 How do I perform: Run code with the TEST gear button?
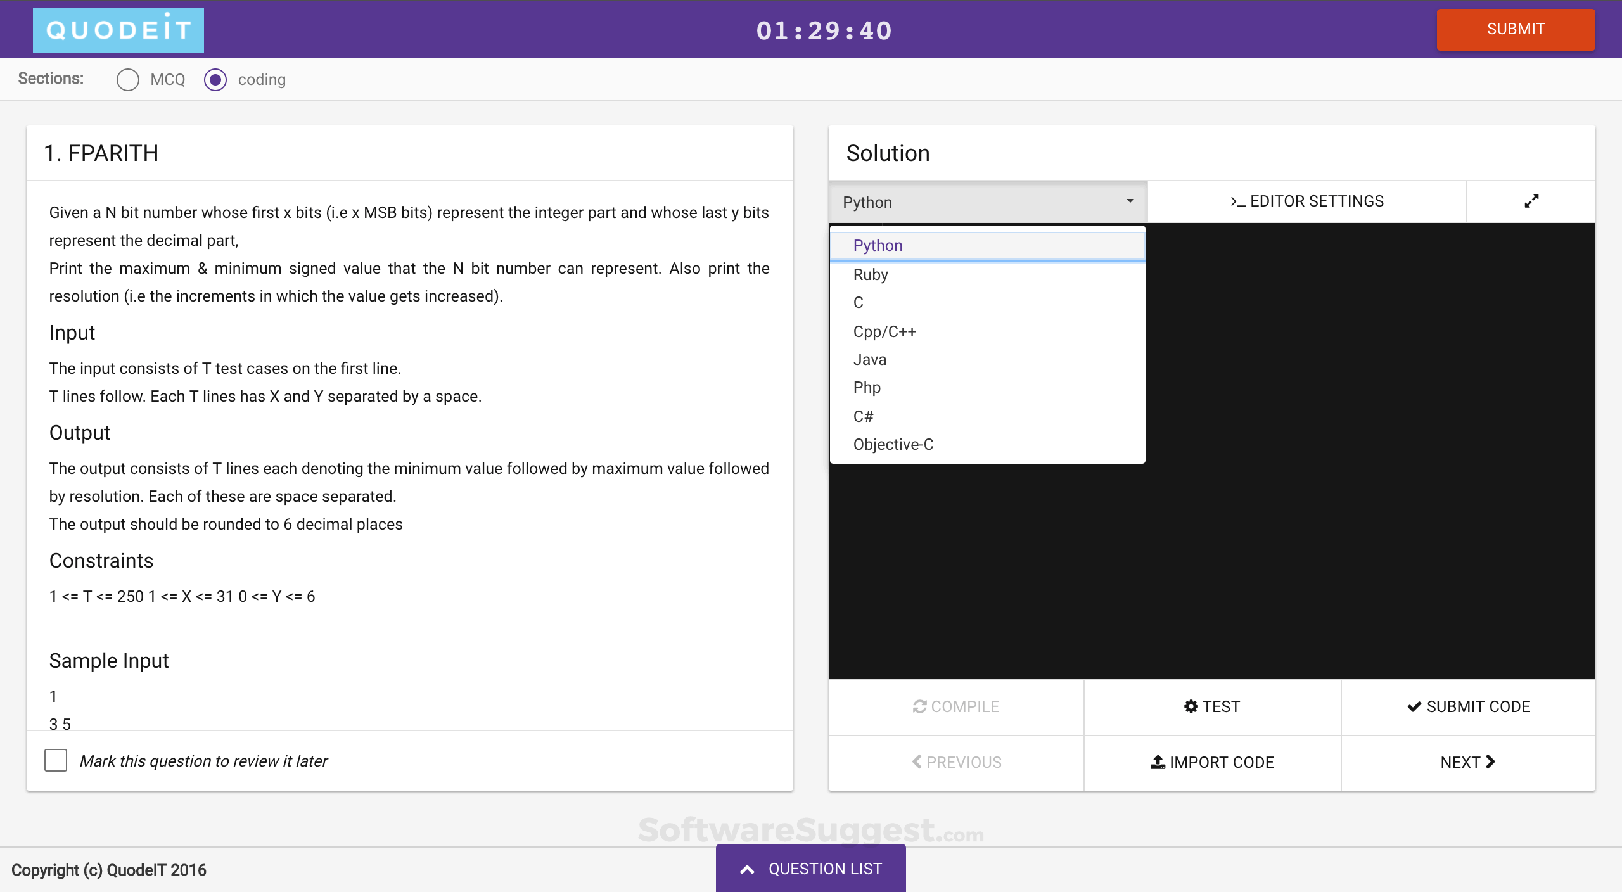(x=1211, y=706)
